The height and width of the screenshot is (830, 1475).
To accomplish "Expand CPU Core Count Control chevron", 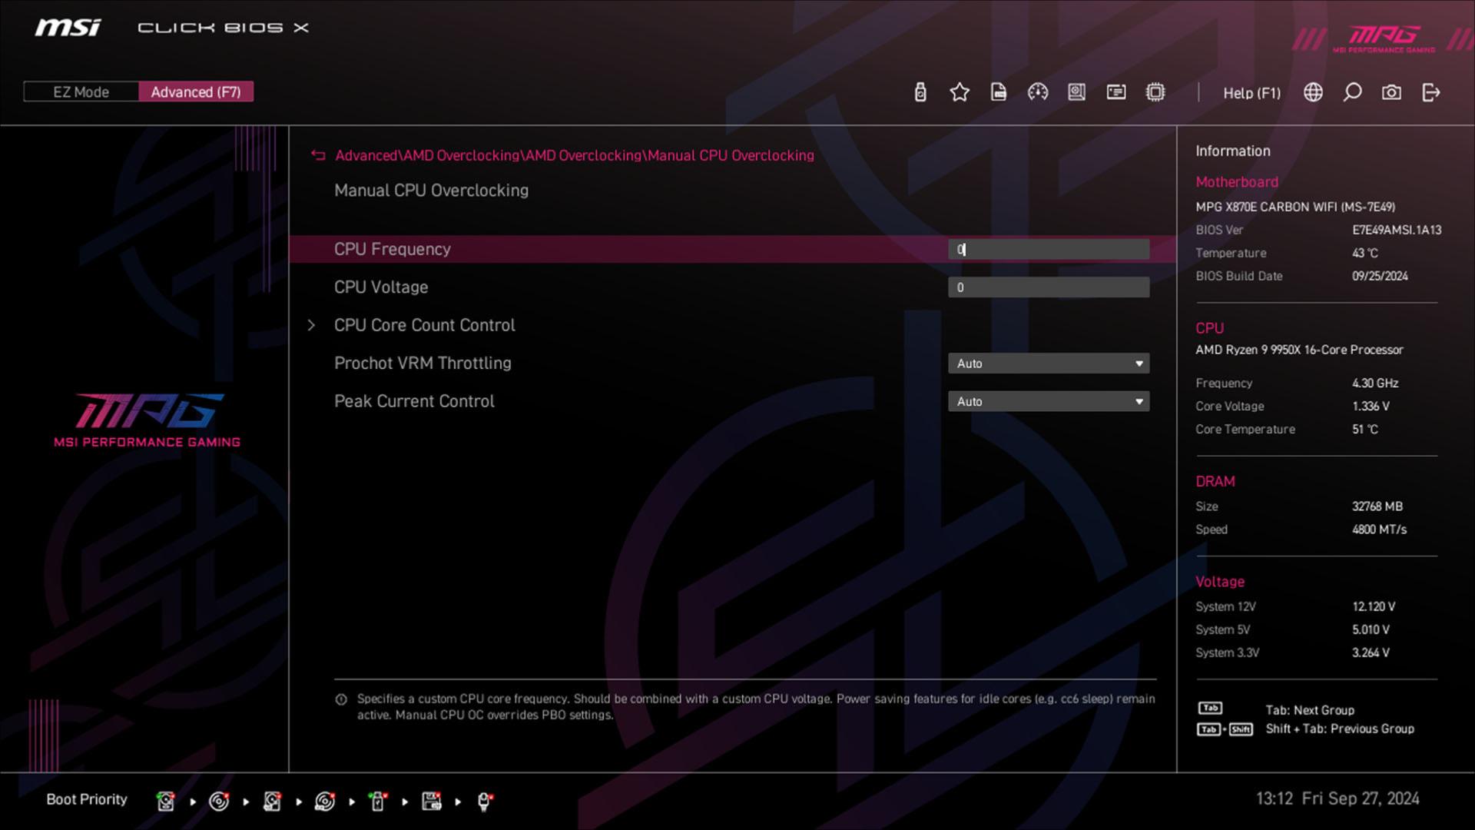I will [311, 325].
